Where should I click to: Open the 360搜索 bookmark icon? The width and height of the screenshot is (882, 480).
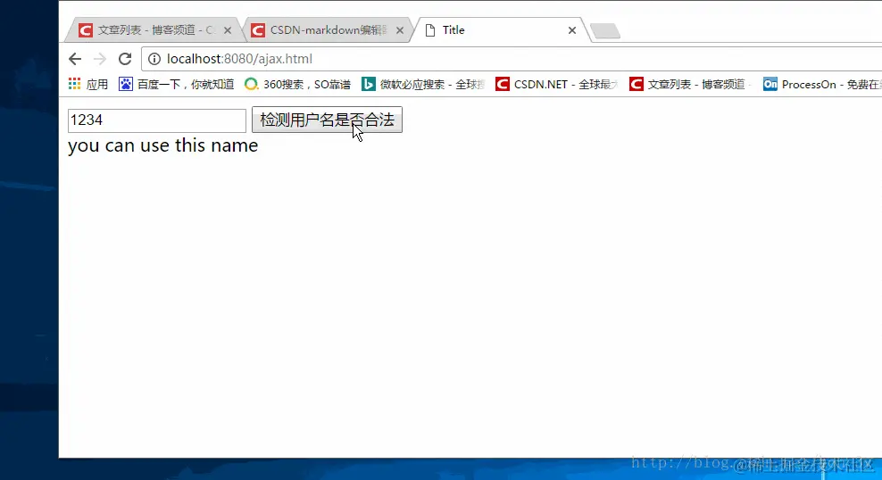point(251,84)
